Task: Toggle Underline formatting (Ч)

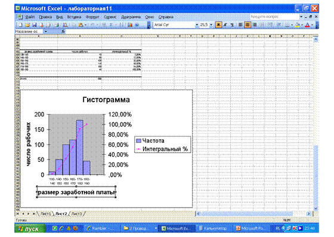Action: pos(232,25)
